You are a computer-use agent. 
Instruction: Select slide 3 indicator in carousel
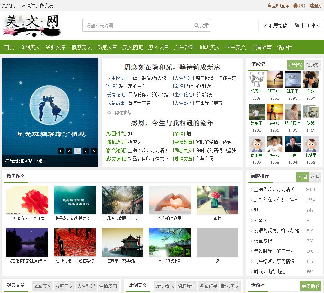coord(77,151)
